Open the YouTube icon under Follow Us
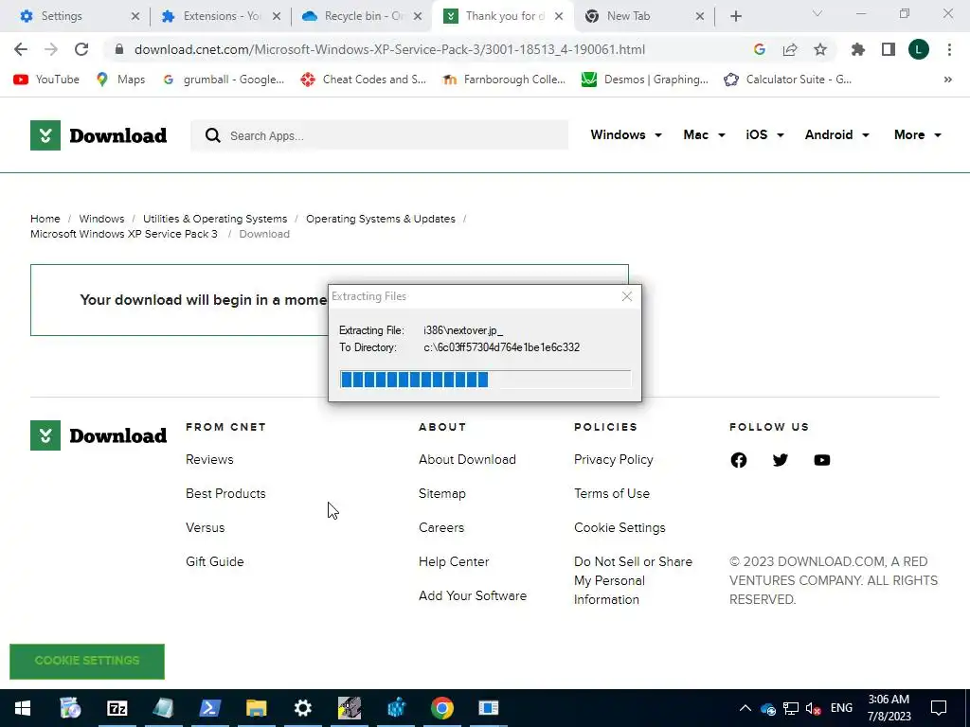 click(x=821, y=460)
